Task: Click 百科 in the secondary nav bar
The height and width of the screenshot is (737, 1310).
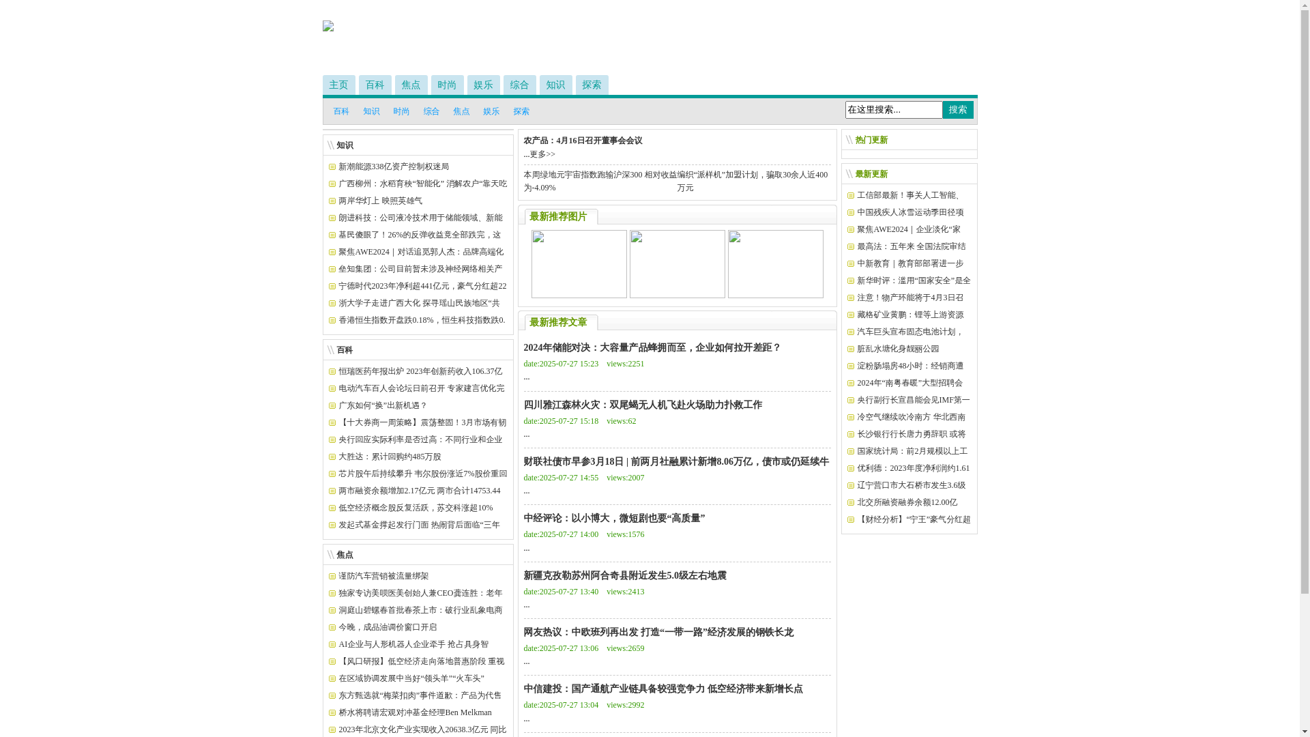Action: 341,111
